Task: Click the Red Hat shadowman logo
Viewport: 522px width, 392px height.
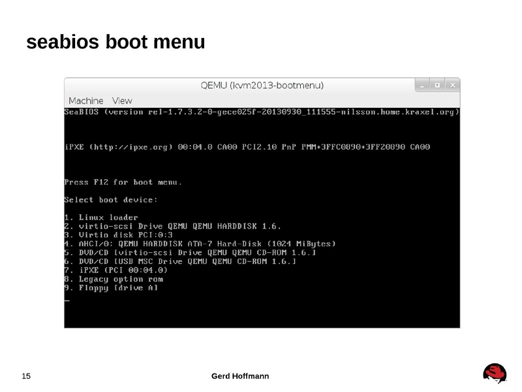Action: tap(494, 373)
